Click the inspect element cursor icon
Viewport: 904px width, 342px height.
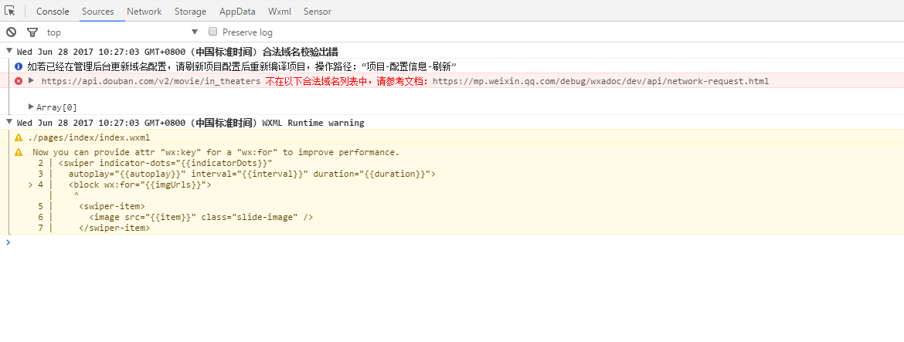pos(10,11)
